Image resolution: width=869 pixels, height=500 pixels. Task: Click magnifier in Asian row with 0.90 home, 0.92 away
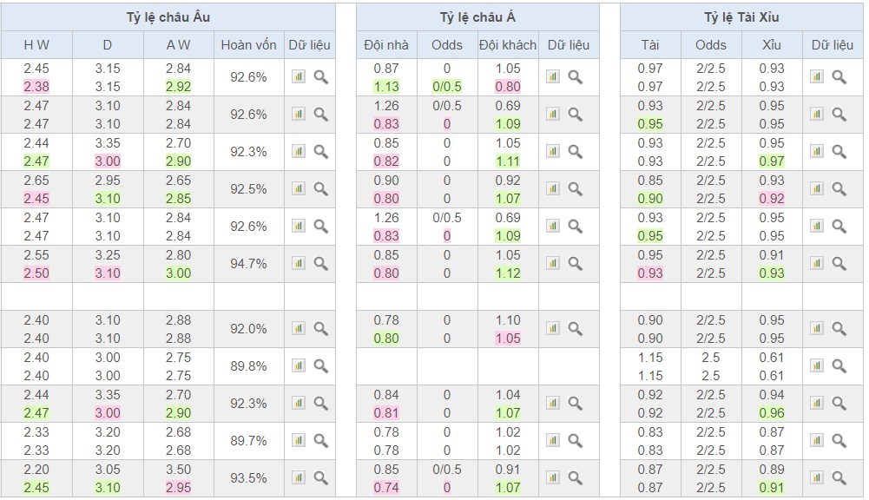(x=576, y=189)
